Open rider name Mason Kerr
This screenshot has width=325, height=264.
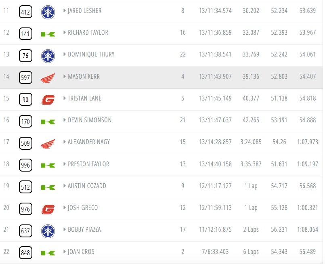pos(84,76)
